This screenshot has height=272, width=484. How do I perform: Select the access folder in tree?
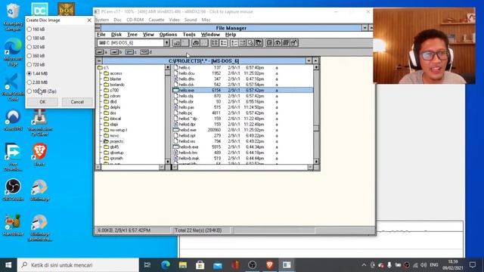(113, 73)
